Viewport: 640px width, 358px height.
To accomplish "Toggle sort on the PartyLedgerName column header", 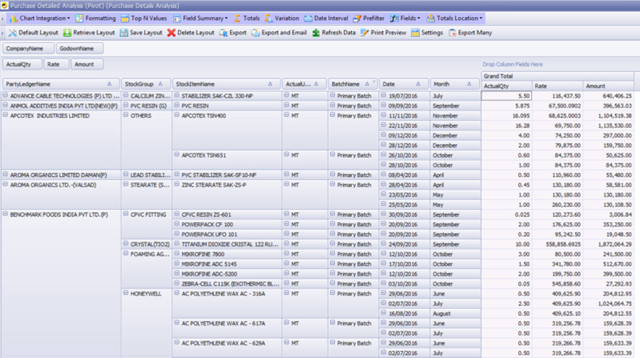I will coord(58,85).
